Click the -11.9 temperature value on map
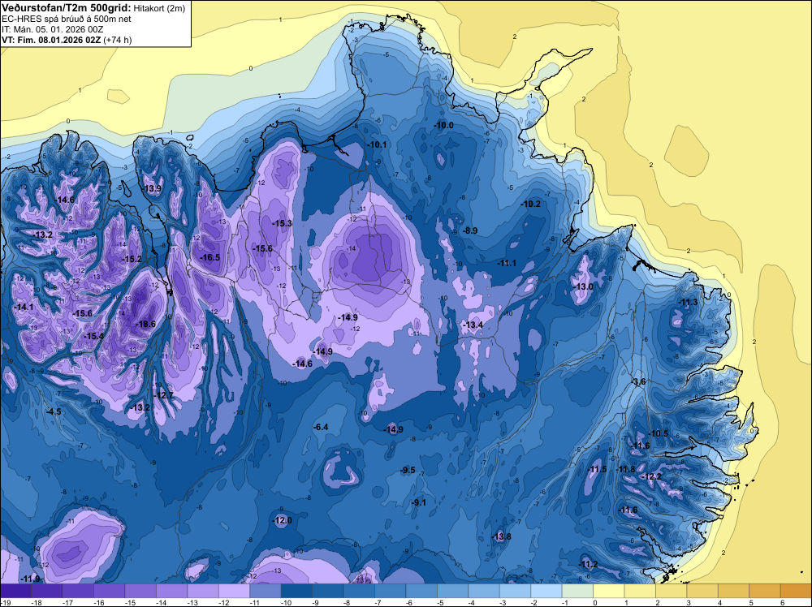 (x=30, y=578)
